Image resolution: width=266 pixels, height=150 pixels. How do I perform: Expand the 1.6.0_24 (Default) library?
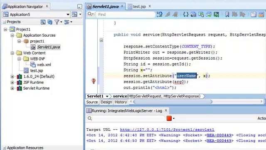pyautogui.click(x=12, y=77)
